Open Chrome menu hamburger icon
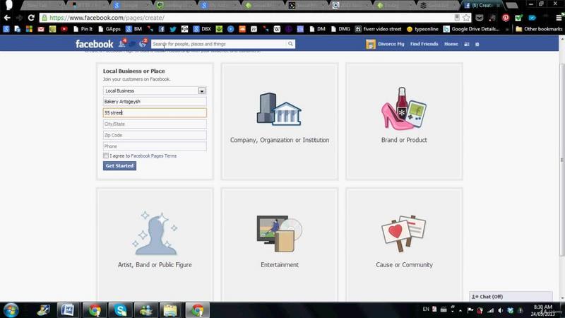The height and width of the screenshot is (318, 565). coord(559,18)
